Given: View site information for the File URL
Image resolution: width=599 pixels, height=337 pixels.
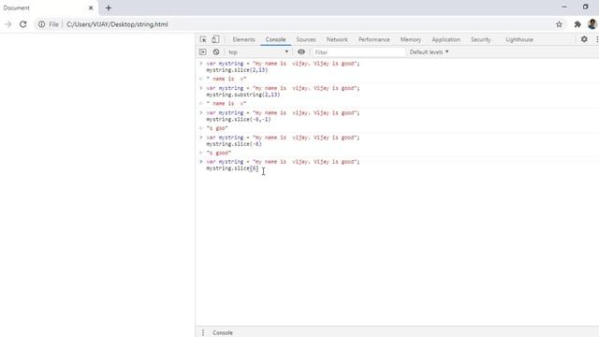Looking at the screenshot, I should (48, 24).
